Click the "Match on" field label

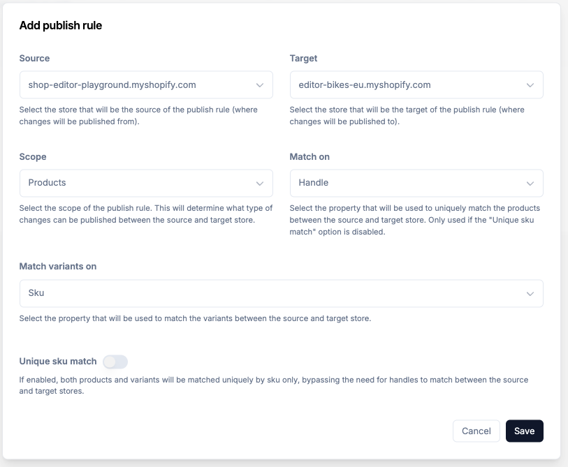pyautogui.click(x=310, y=157)
